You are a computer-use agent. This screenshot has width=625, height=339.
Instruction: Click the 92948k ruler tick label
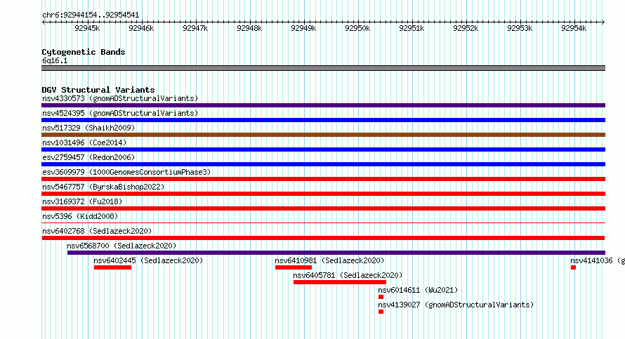(249, 28)
